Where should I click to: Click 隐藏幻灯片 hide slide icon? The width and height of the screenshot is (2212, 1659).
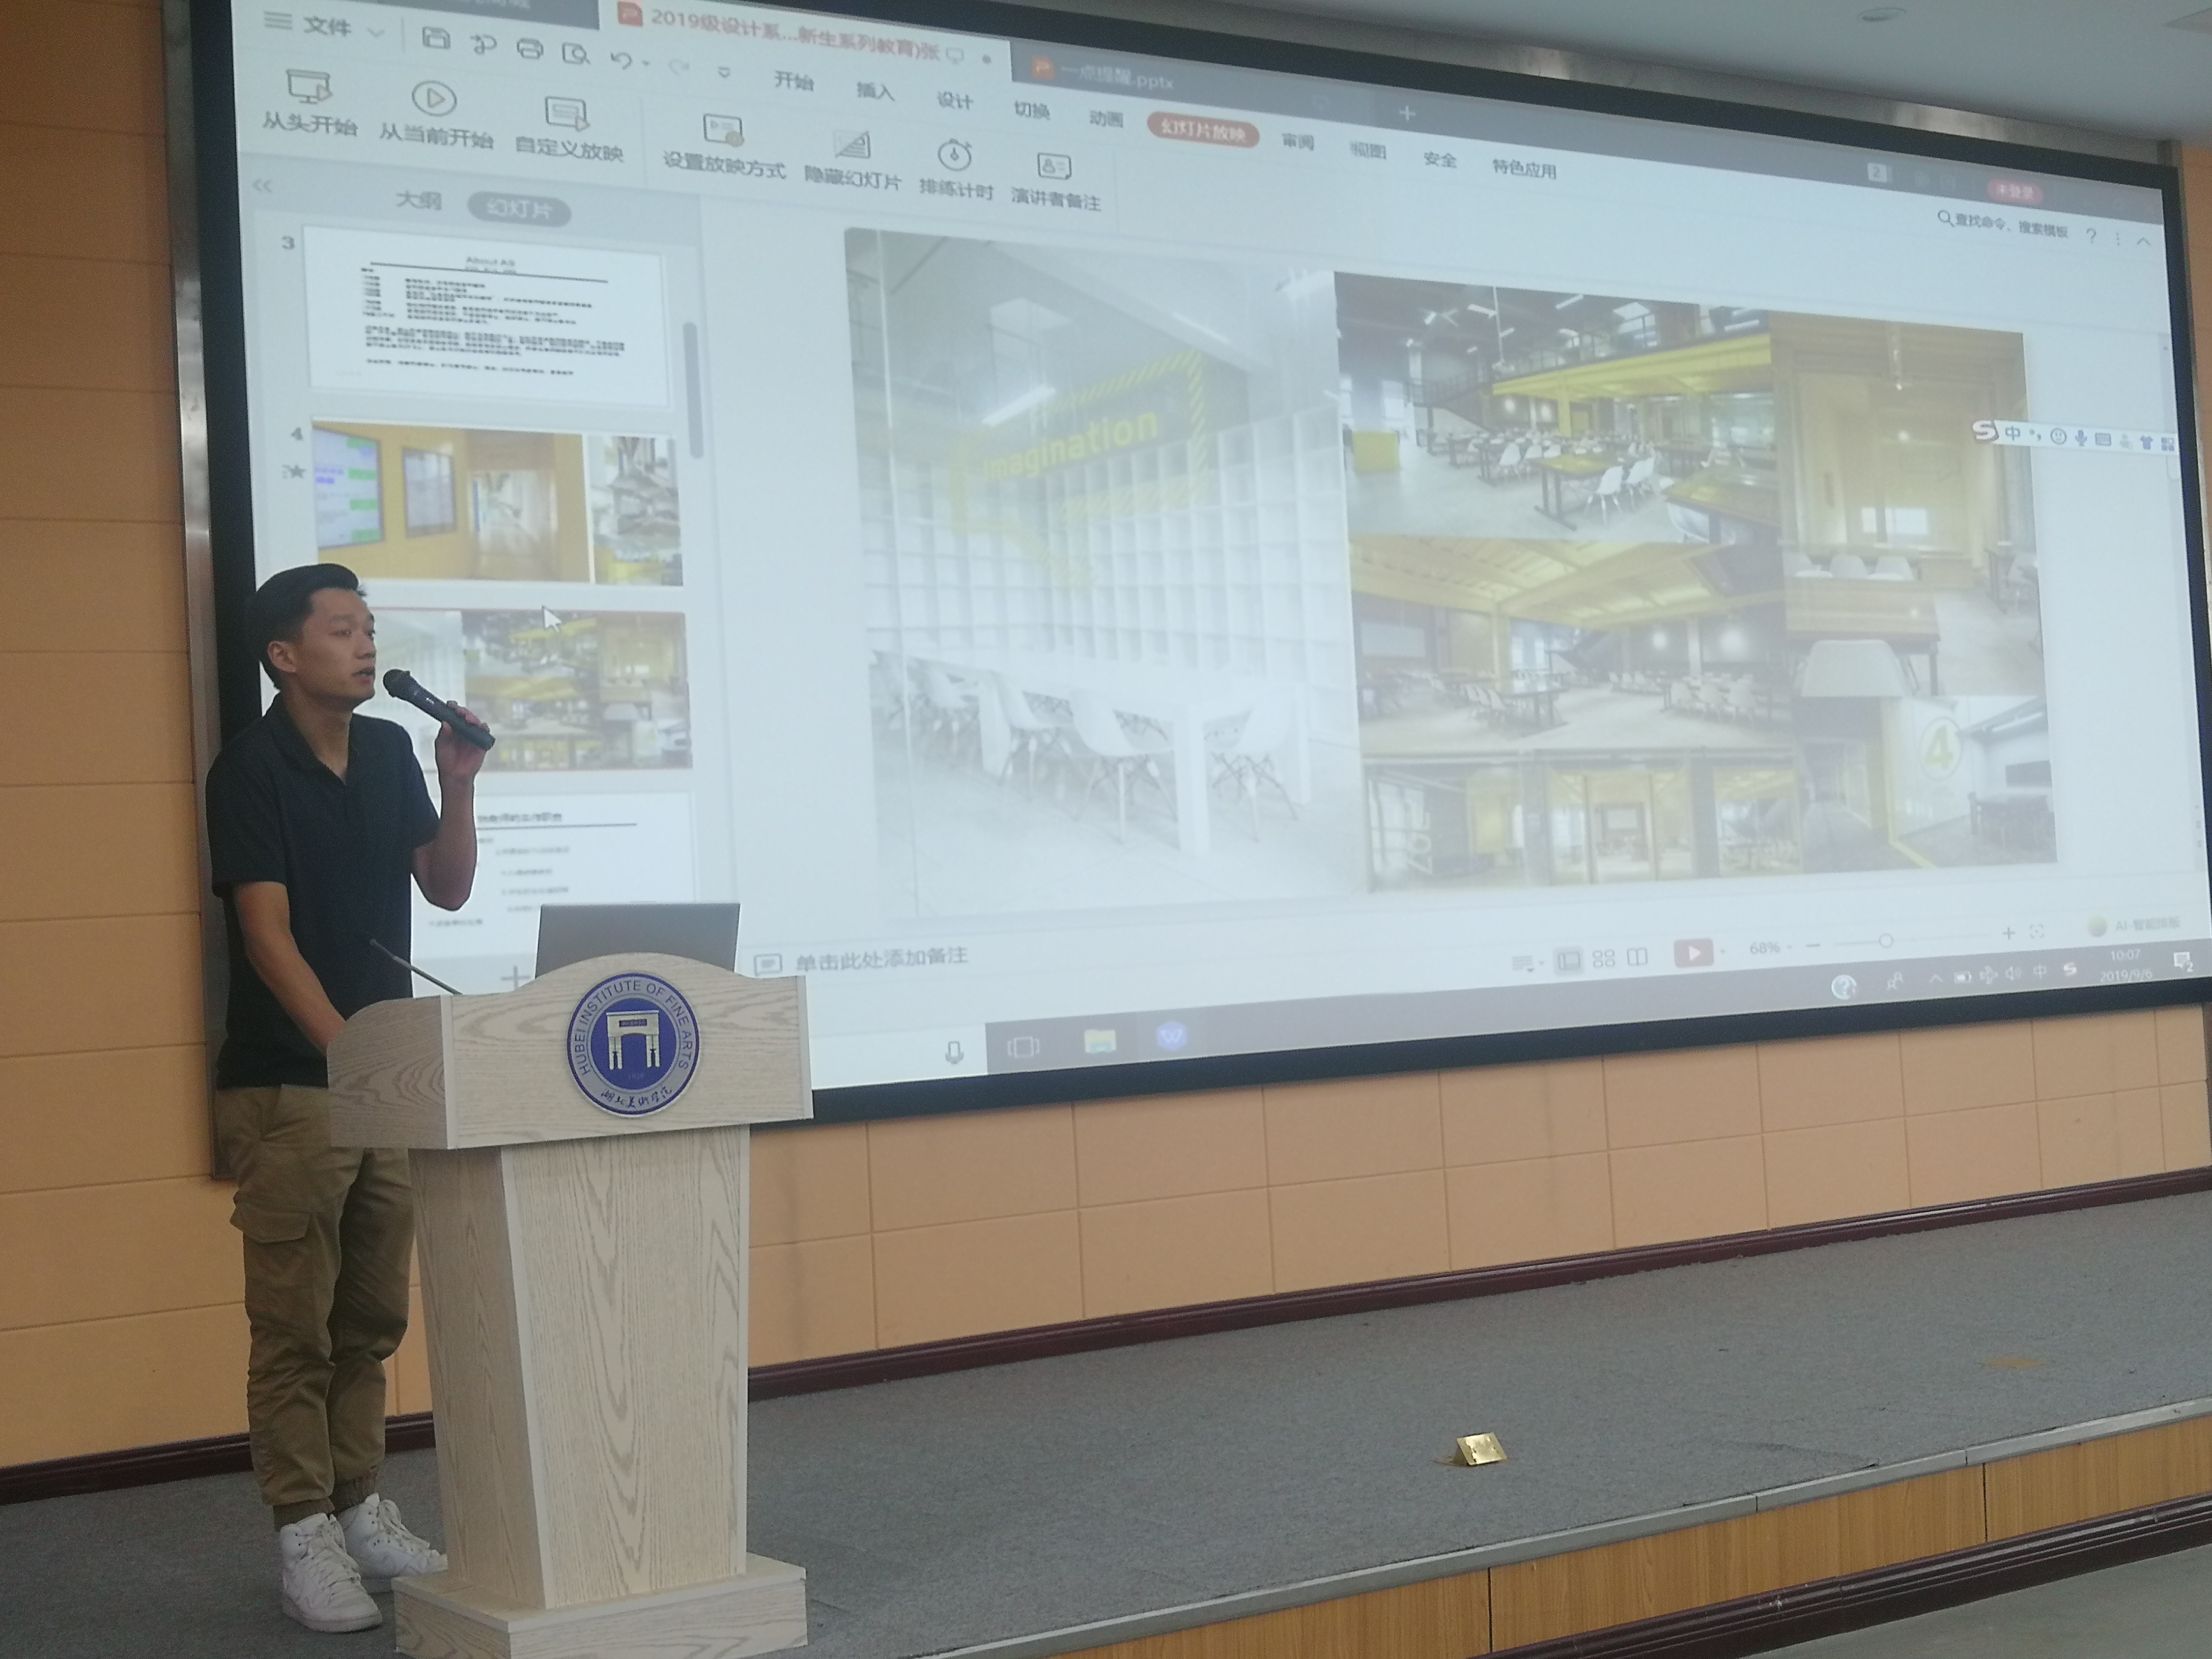[x=852, y=147]
